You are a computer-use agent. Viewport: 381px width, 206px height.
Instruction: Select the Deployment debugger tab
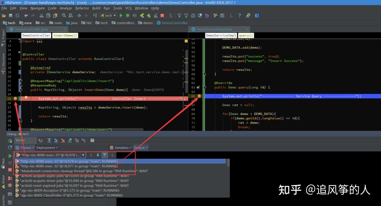point(47,148)
